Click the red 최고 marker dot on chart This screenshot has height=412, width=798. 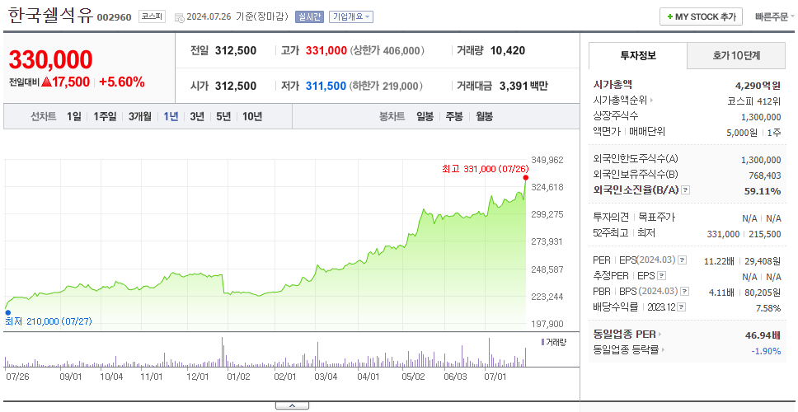tap(525, 177)
